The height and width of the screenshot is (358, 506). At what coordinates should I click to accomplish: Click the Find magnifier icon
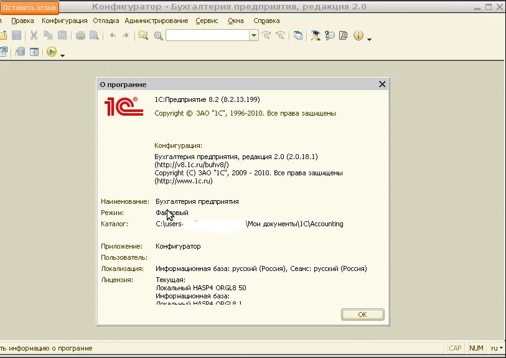(x=158, y=36)
